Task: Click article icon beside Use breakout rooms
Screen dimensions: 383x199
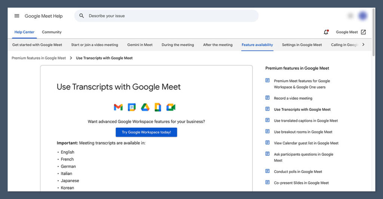Action: point(267,131)
